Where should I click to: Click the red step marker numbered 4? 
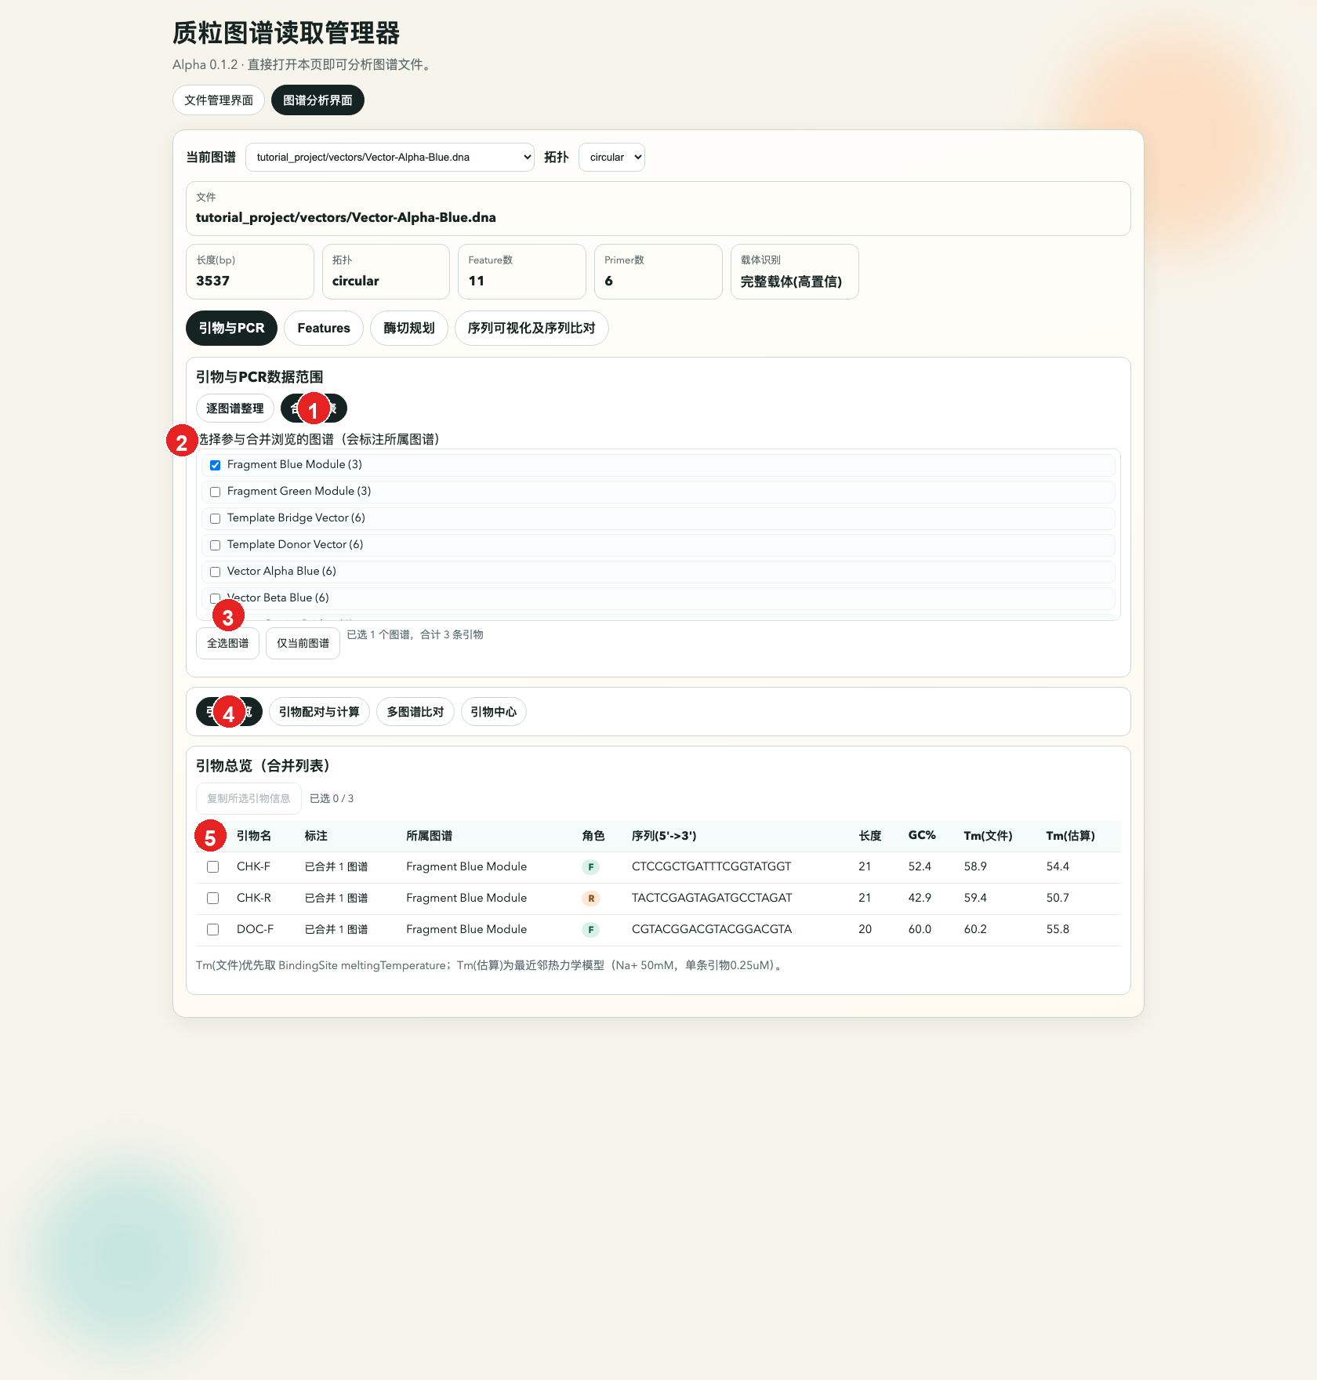point(229,714)
